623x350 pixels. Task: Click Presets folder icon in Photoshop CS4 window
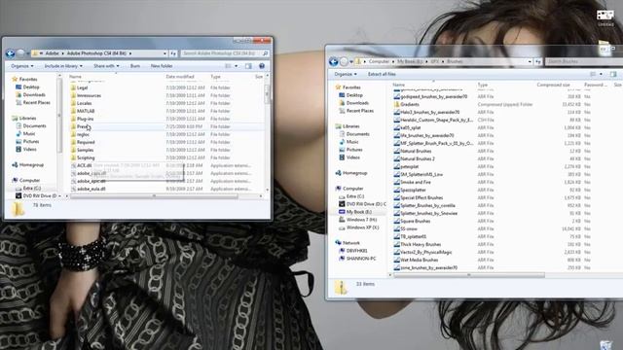73,126
